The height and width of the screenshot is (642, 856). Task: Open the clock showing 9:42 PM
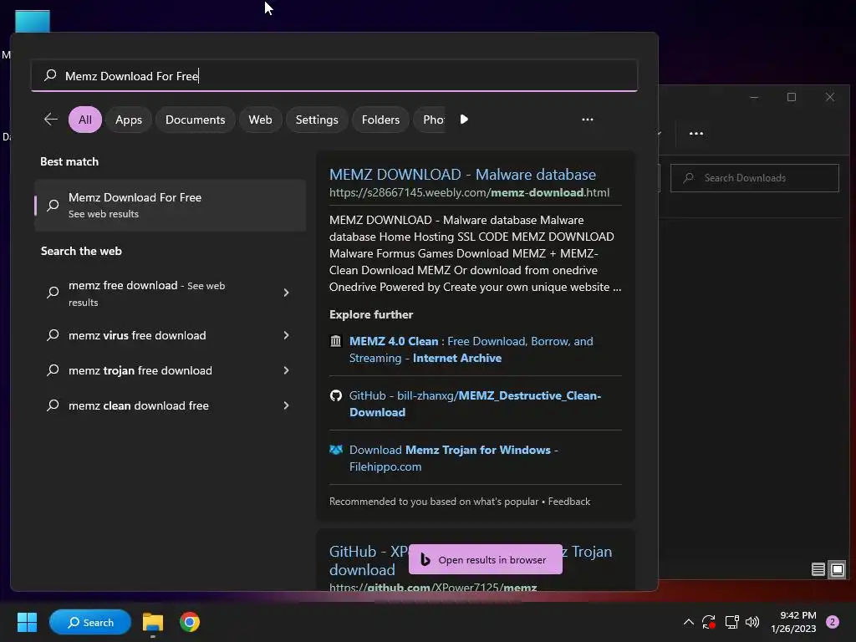tap(793, 622)
